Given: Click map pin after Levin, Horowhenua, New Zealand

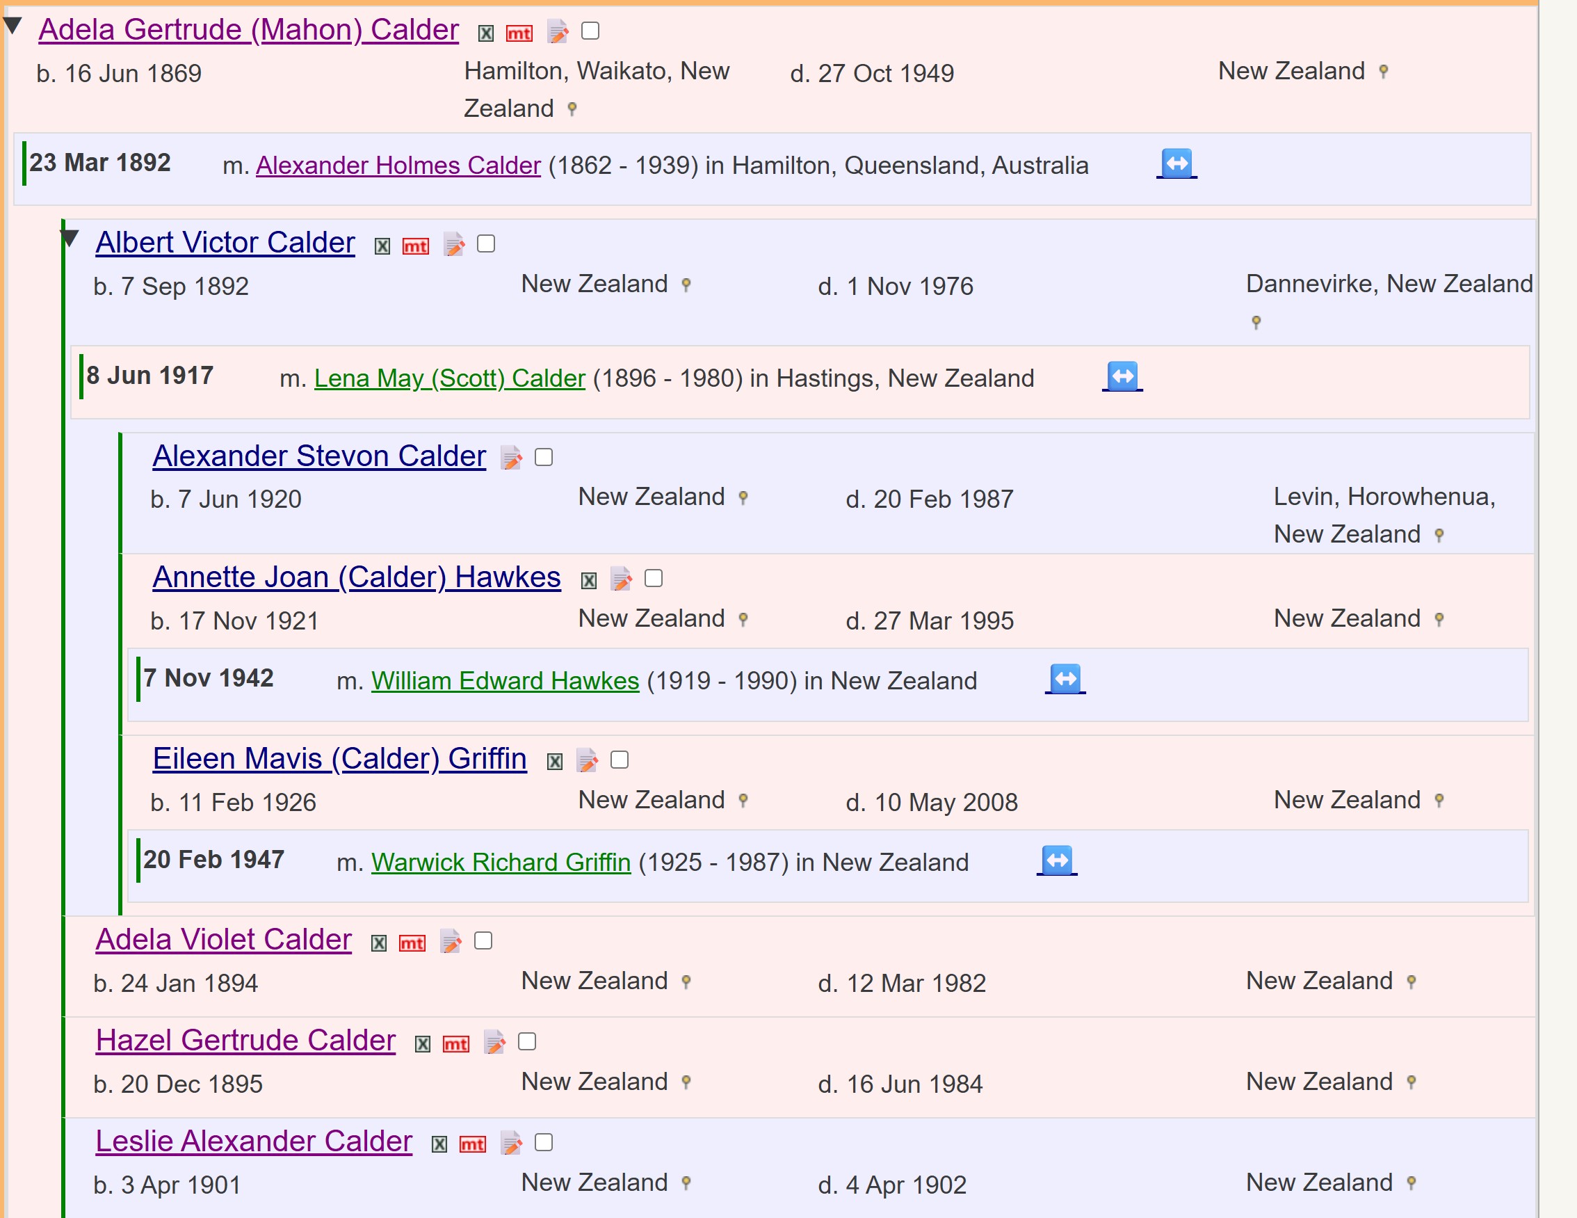Looking at the screenshot, I should 1439,536.
